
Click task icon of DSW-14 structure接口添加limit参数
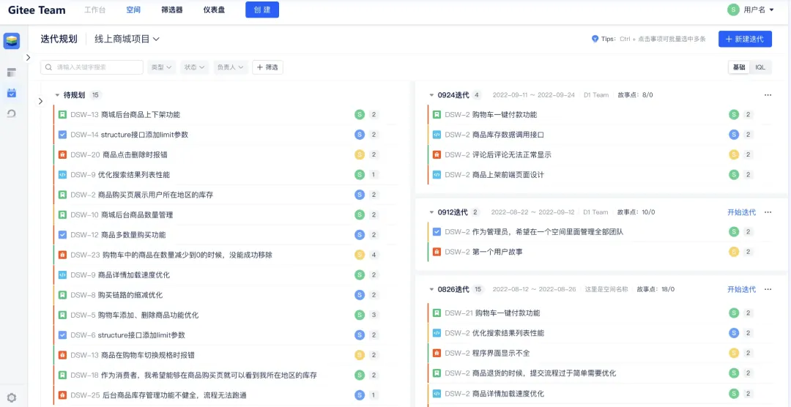click(62, 135)
